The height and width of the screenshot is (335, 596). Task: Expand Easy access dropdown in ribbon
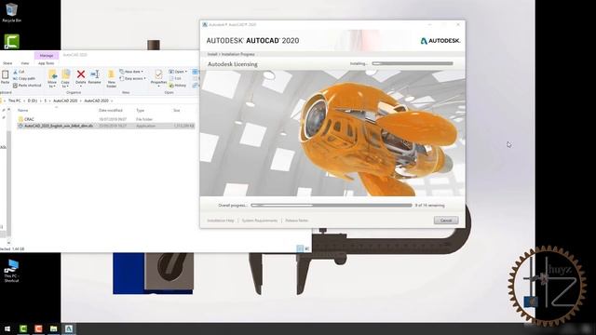pos(132,78)
